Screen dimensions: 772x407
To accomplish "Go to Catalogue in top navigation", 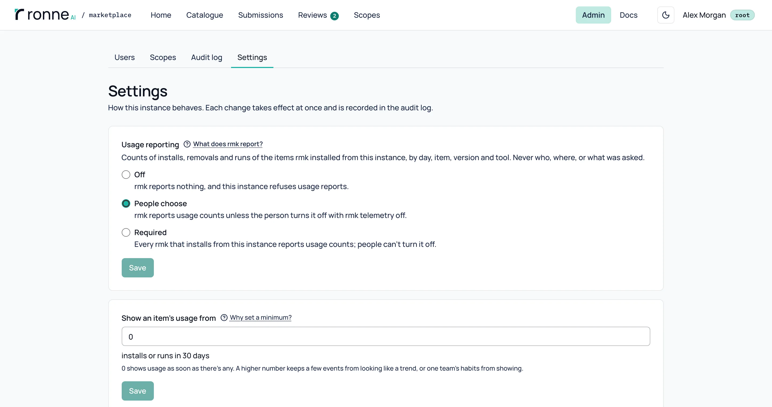I will tap(205, 15).
